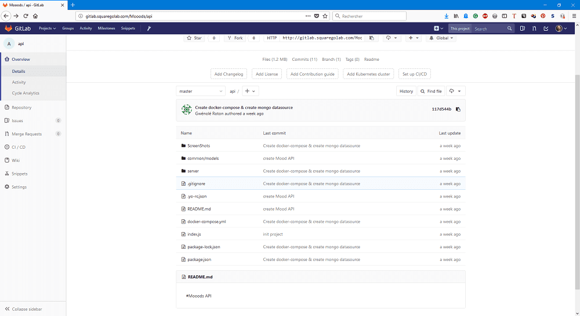Open the Activity item in the top navbar
The height and width of the screenshot is (316, 580).
coord(86,28)
